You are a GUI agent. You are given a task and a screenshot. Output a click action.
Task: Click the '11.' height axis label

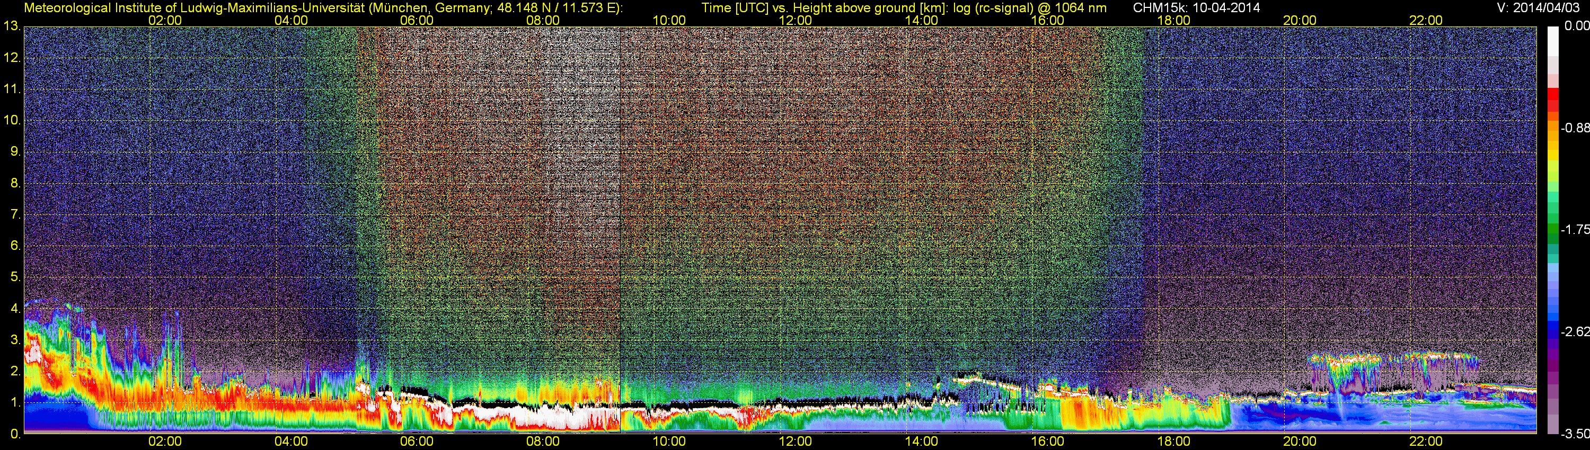pyautogui.click(x=12, y=89)
